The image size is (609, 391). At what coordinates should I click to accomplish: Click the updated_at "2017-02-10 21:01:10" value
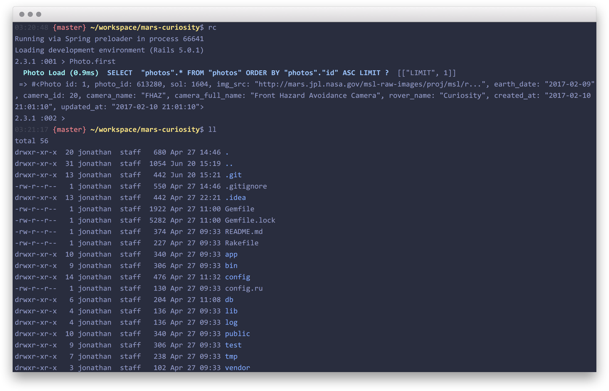pyautogui.click(x=156, y=107)
